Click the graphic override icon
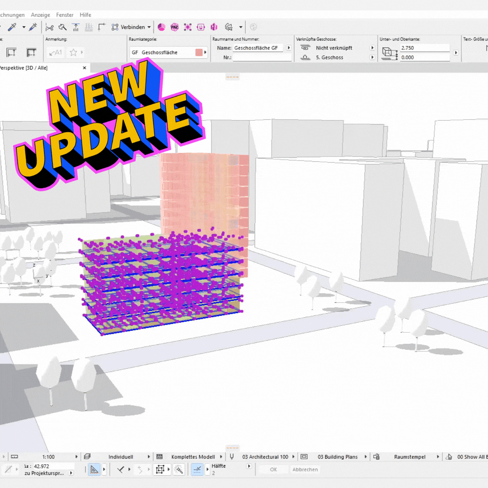The width and height of the screenshot is (488, 488). click(376, 456)
